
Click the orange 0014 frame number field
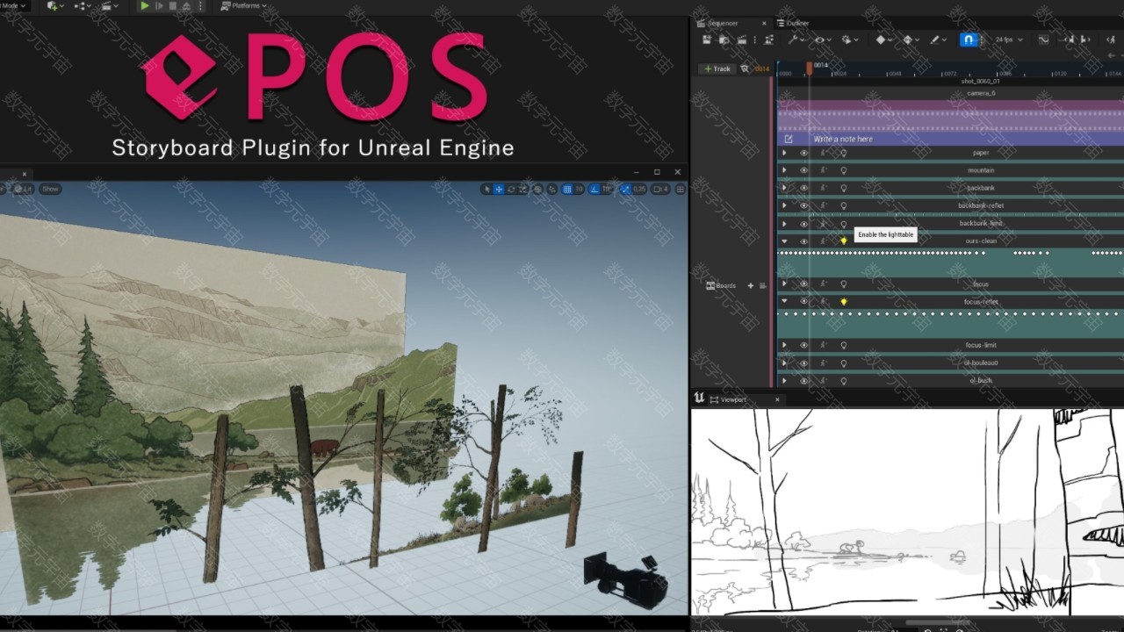click(x=762, y=68)
